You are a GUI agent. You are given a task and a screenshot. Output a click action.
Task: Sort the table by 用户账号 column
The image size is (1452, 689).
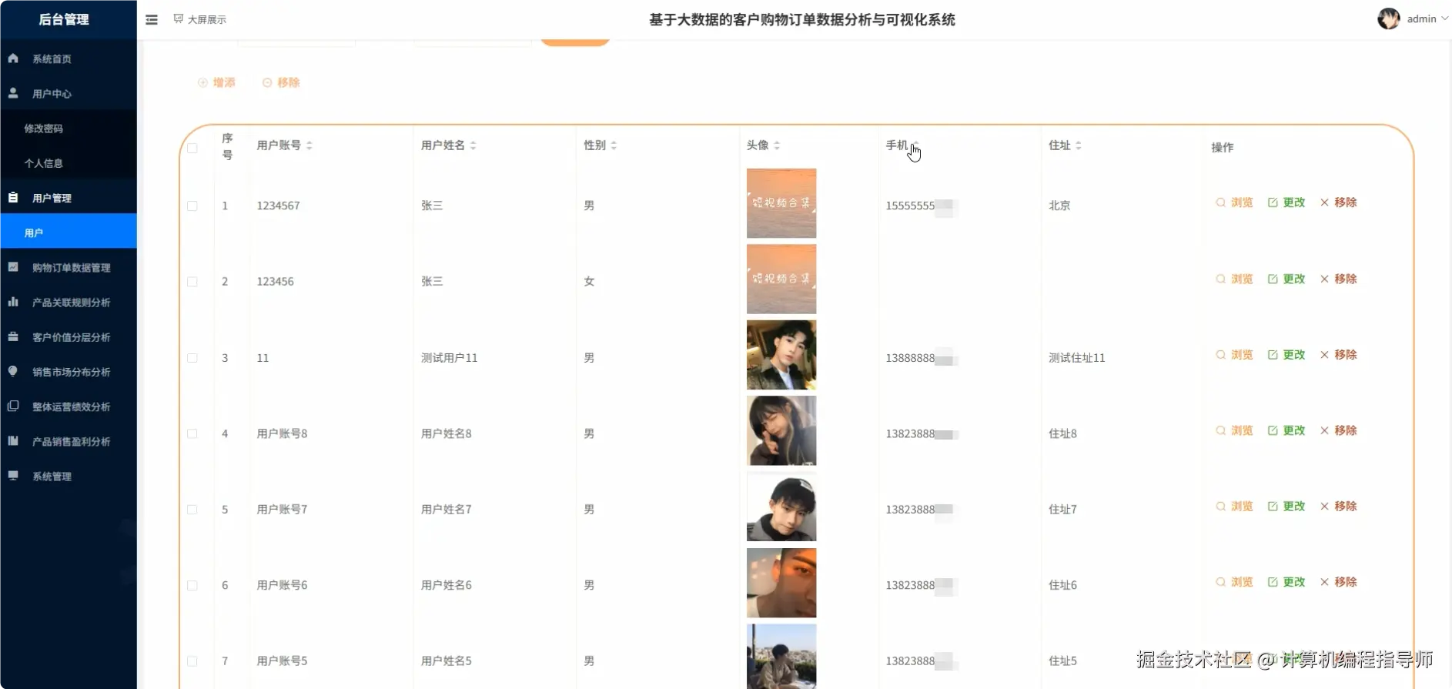pyautogui.click(x=309, y=145)
